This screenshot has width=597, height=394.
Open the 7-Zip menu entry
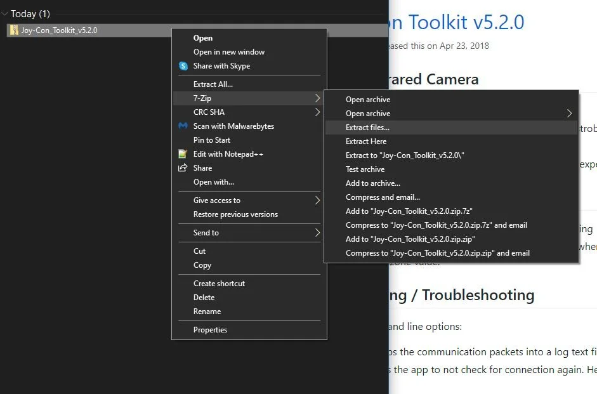click(x=249, y=98)
